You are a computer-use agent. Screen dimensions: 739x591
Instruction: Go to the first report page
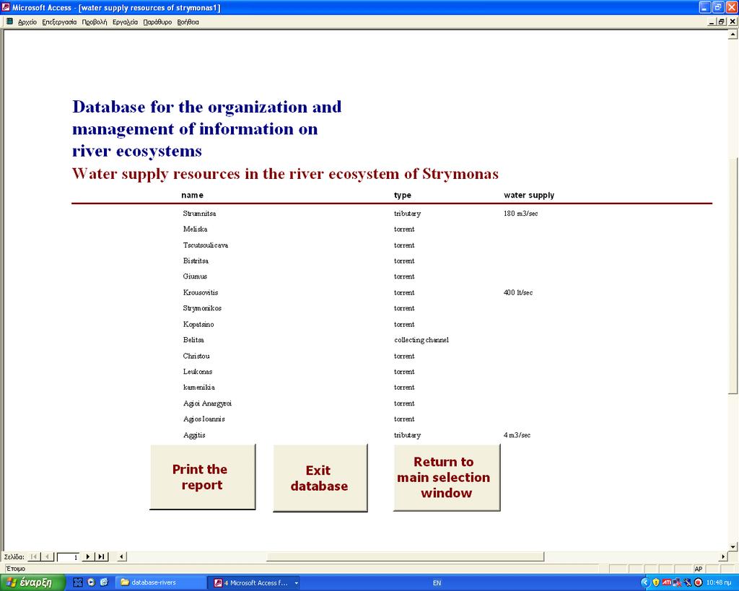pos(35,556)
